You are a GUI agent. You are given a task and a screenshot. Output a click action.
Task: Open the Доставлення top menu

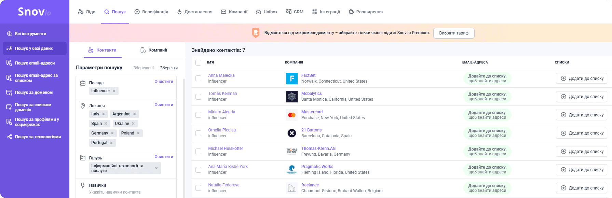194,12
